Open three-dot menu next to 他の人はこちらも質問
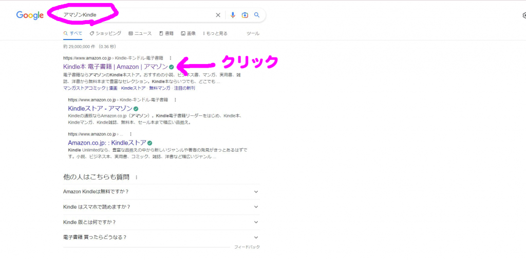 136,177
